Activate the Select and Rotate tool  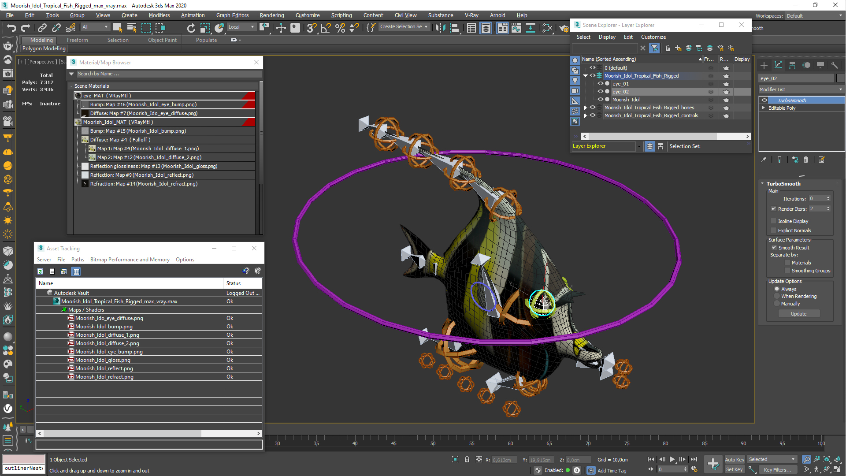tap(191, 27)
